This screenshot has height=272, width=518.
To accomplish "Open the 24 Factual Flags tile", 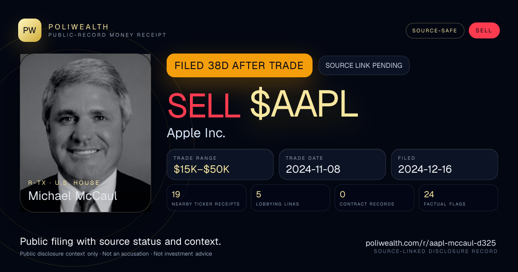I will (x=458, y=198).
